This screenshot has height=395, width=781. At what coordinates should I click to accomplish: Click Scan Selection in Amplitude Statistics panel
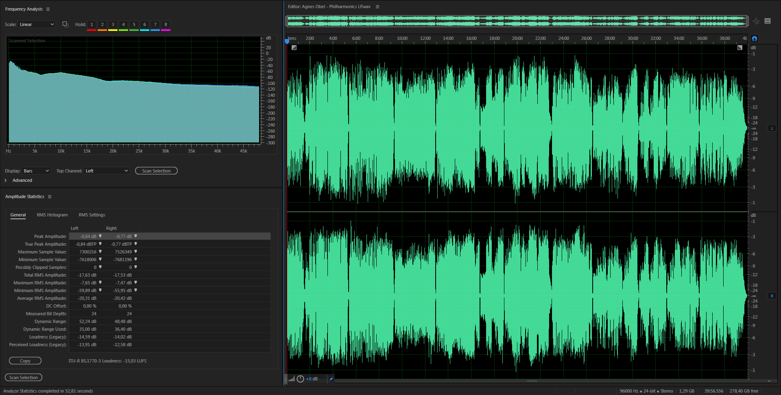pyautogui.click(x=24, y=378)
